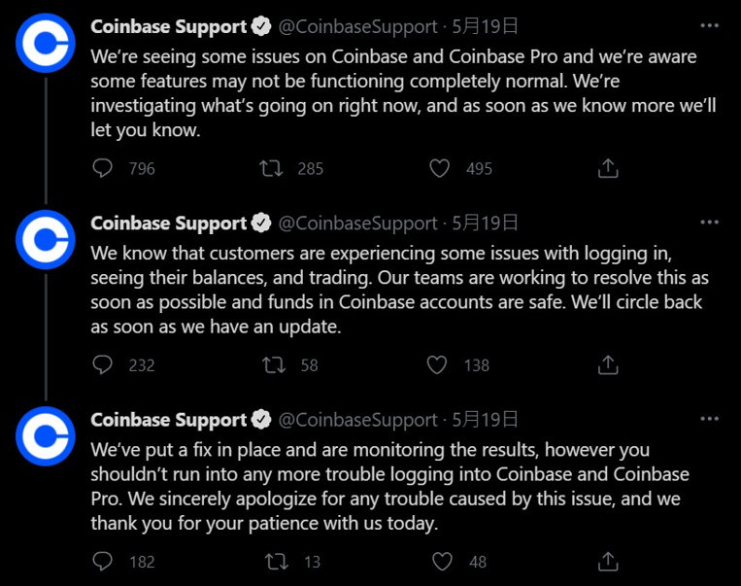The image size is (741, 586).
Task: Reply to the second tweet with 232 replies
Action: (103, 364)
